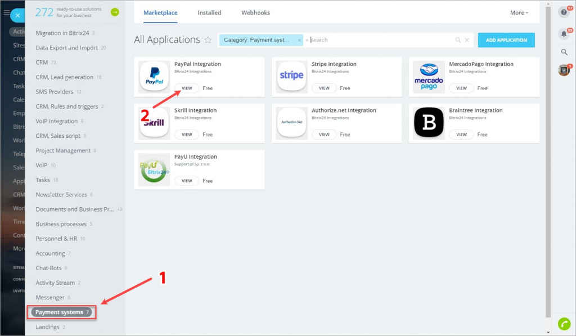576x336 pixels.
Task: View the Stripe Integration app
Action: coord(324,88)
